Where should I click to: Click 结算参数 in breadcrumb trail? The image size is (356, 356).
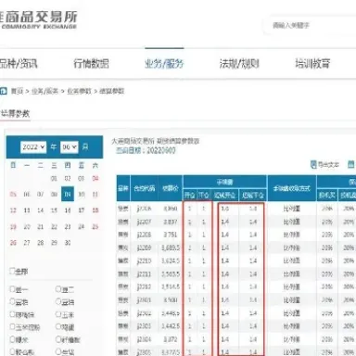111,91
